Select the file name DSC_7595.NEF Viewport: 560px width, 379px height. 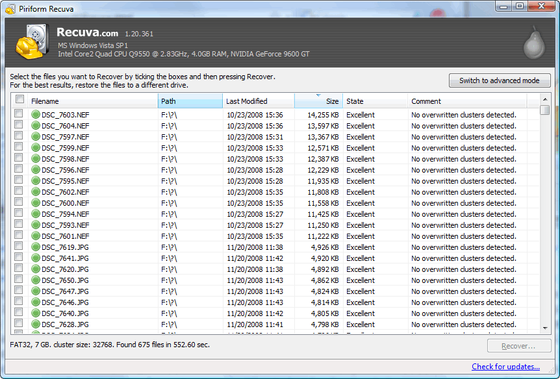point(66,181)
